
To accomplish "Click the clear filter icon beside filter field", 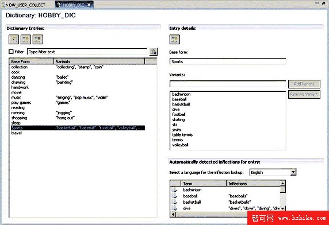I will 154,52.
